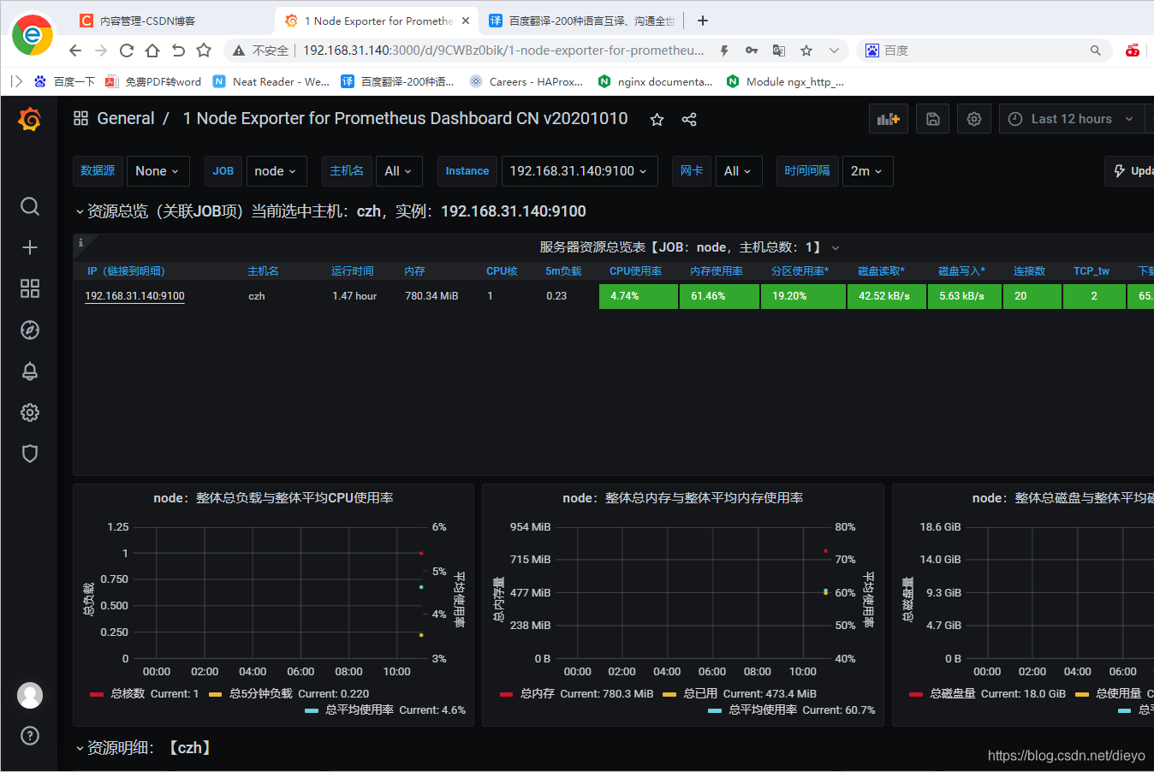Save dashboard with the disk icon
Screen dimensions: 1154x772
(933, 119)
